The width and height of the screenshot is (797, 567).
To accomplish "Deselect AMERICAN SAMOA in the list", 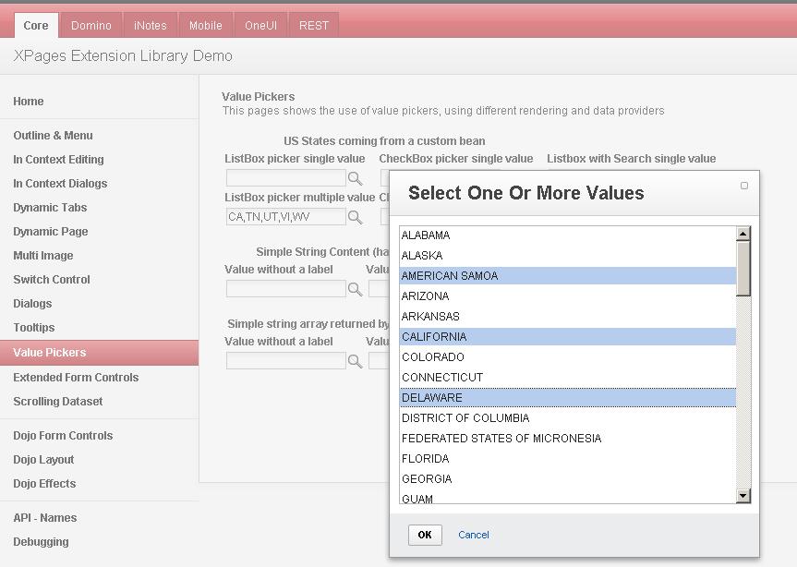I will tap(450, 276).
